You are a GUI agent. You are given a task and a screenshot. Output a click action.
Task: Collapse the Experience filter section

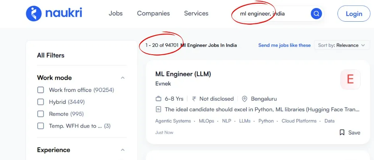coord(123,150)
